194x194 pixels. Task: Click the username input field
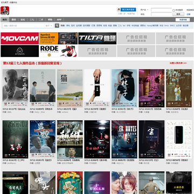click(x=161, y=10)
